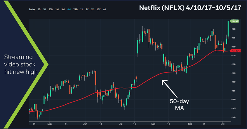Choose the 5D time range
Image resolution: width=247 pixels, height=129 pixels.
[x=44, y=10]
